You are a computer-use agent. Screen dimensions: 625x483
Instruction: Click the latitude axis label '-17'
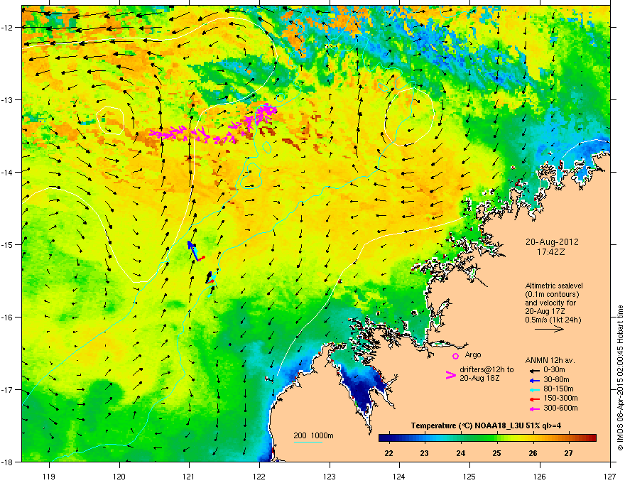tap(8, 389)
